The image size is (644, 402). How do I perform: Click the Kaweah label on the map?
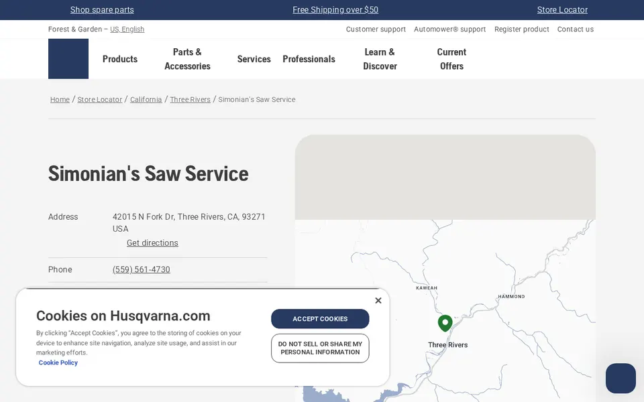point(427,288)
